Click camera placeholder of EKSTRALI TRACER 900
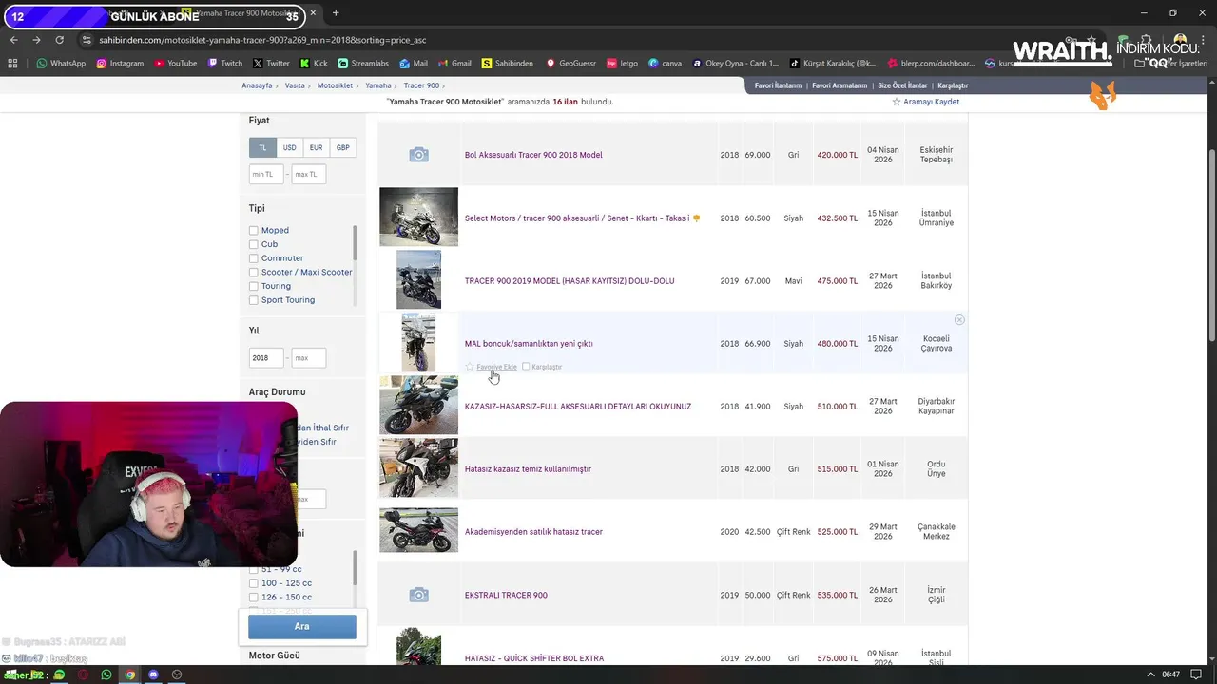The height and width of the screenshot is (684, 1217). [x=418, y=595]
